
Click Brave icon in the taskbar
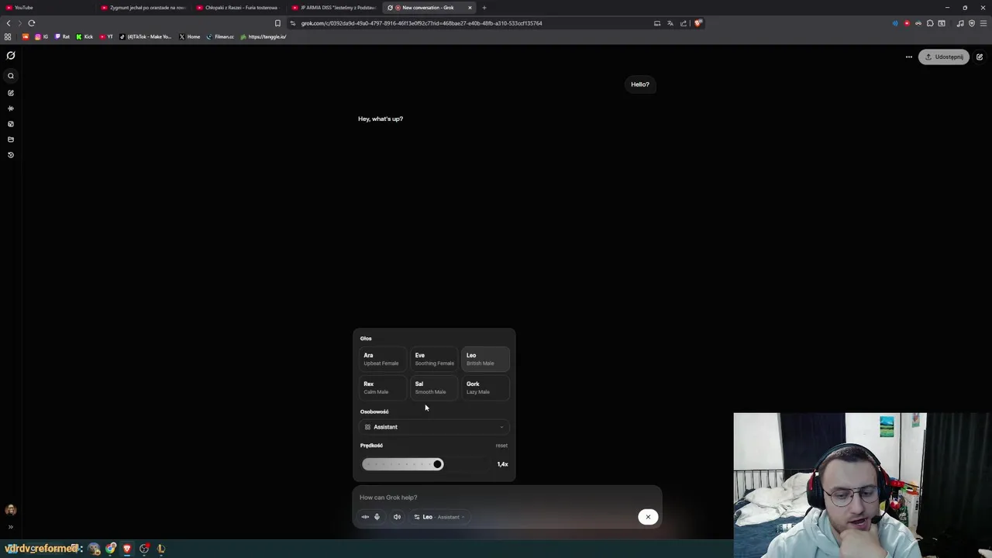click(x=127, y=549)
